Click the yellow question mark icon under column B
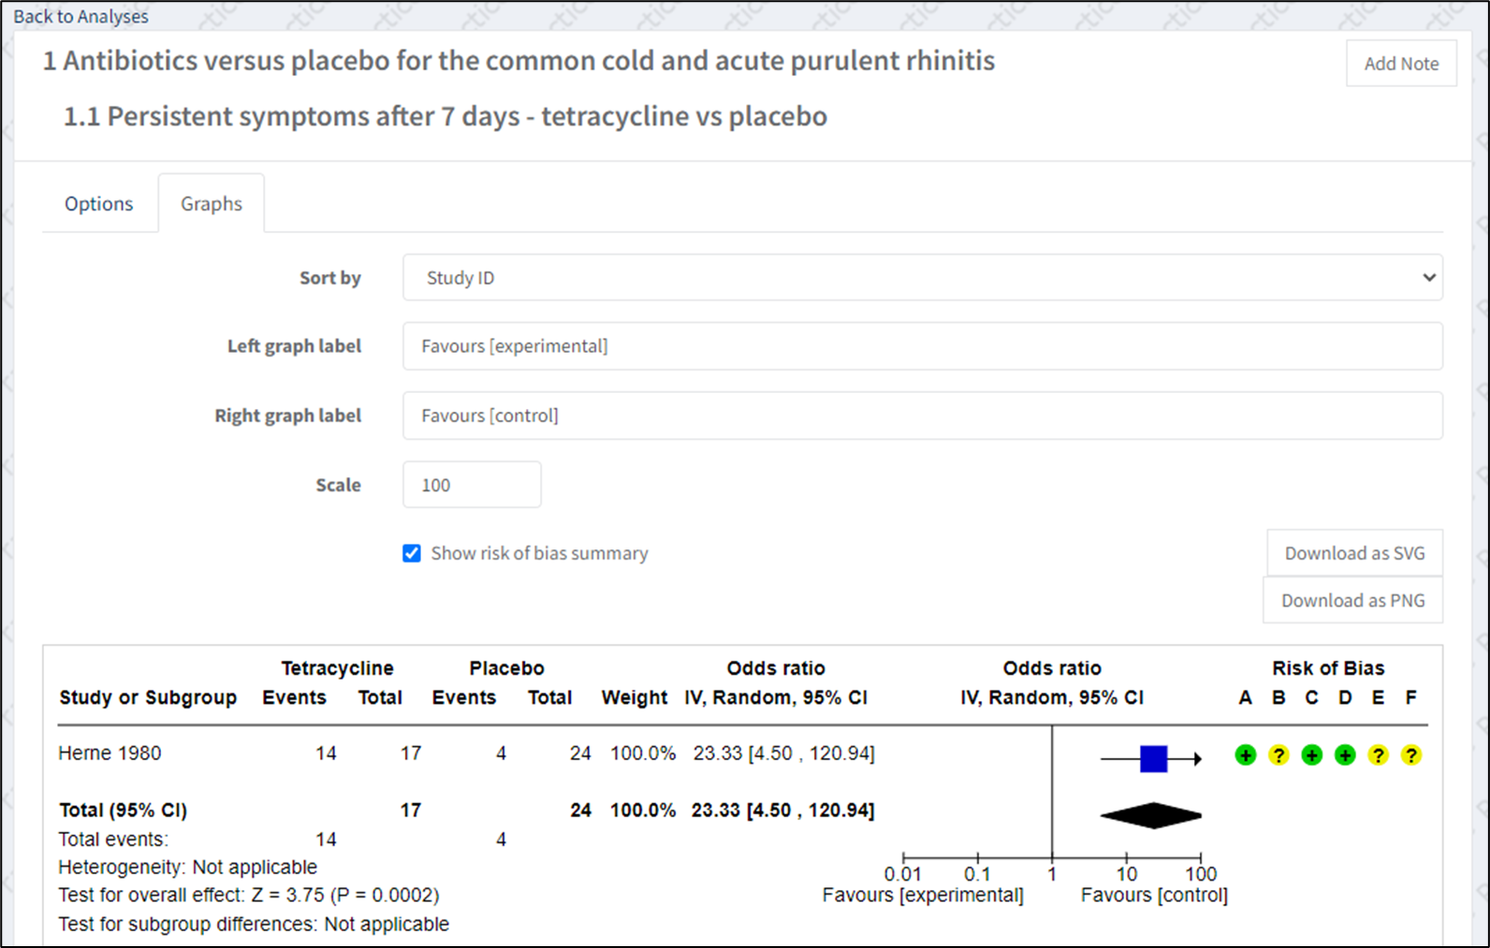This screenshot has height=948, width=1490. [x=1278, y=755]
